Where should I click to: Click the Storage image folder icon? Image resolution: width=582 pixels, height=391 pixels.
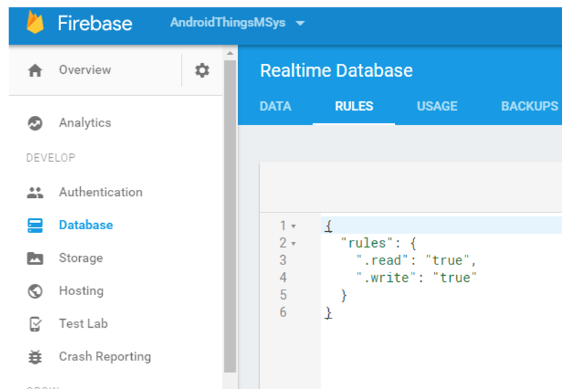tap(35, 258)
